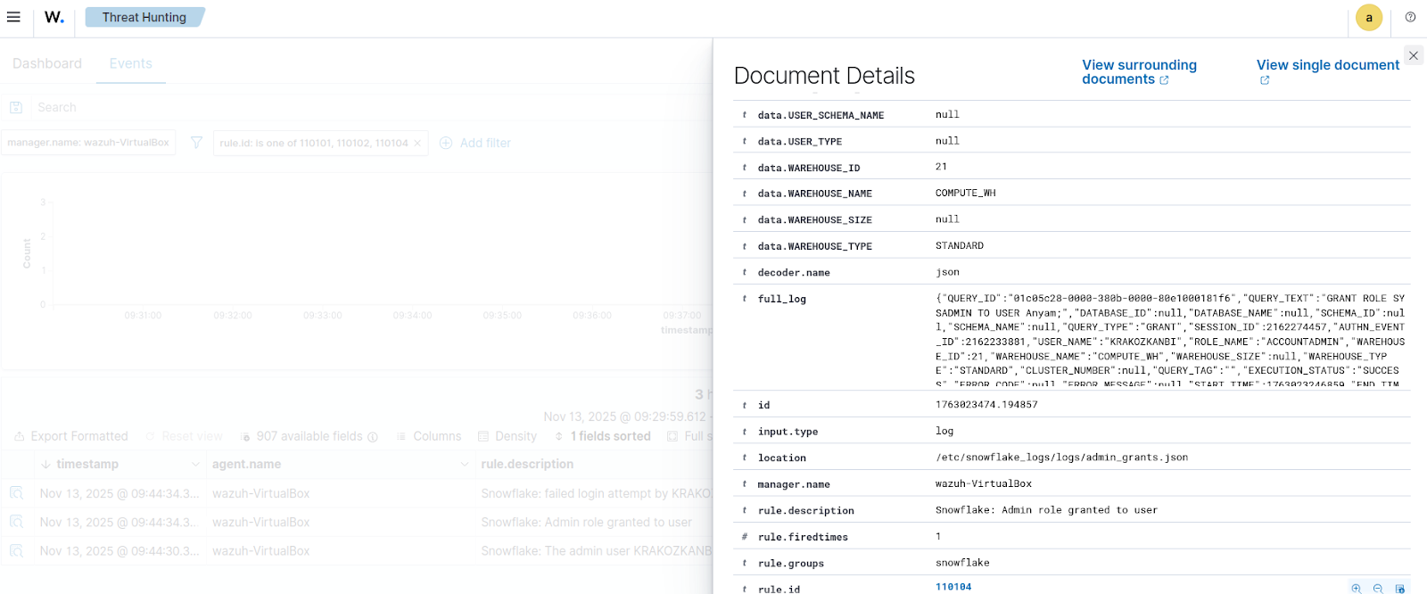This screenshot has width=1427, height=594.
Task: Select the data.USER_TYPE field name
Action: click(x=800, y=142)
